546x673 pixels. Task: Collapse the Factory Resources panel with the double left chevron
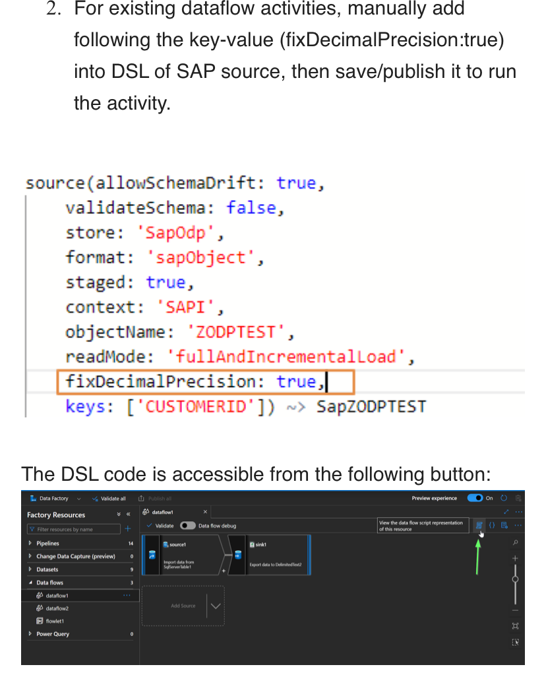(x=128, y=514)
